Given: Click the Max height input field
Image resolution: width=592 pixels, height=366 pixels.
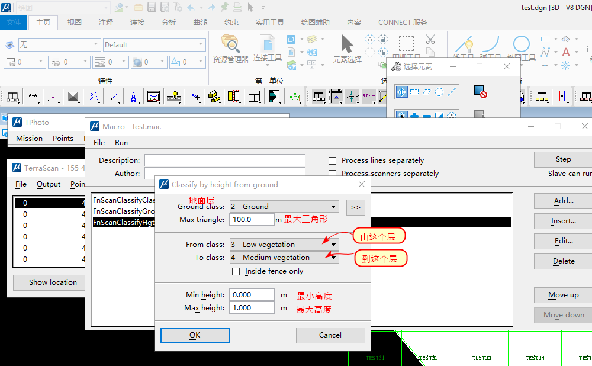Looking at the screenshot, I should [252, 308].
